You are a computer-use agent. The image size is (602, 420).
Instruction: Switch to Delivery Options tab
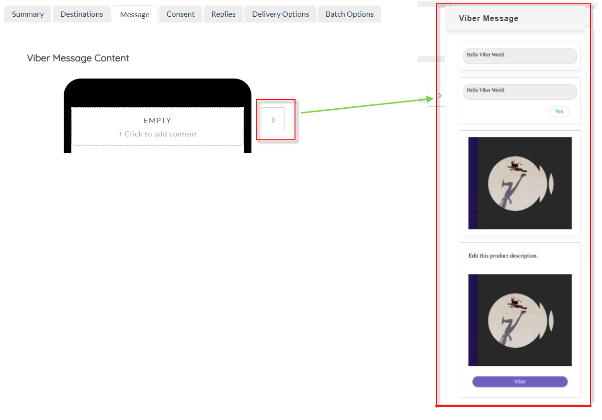[281, 14]
